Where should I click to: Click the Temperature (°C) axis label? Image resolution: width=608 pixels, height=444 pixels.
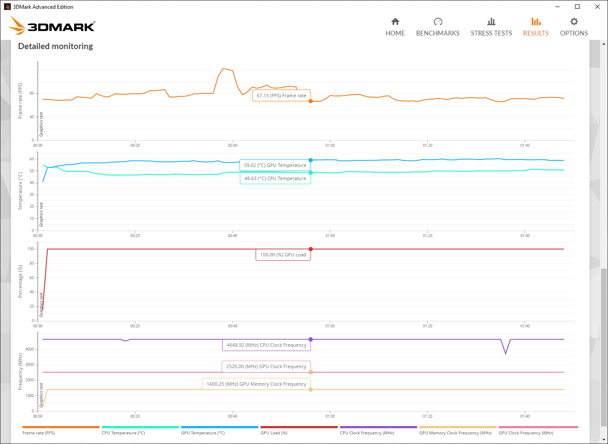click(20, 191)
